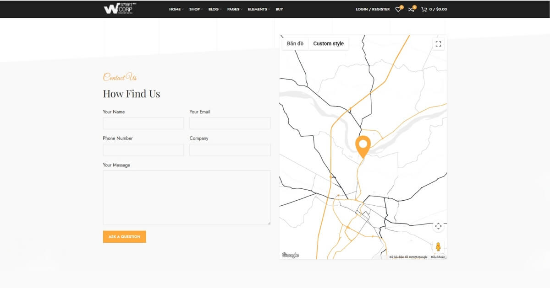Focus the Your Message text area

point(187,197)
